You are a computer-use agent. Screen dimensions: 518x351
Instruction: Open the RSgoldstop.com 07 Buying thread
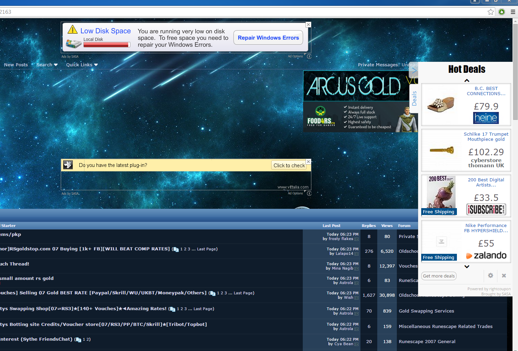(85, 249)
